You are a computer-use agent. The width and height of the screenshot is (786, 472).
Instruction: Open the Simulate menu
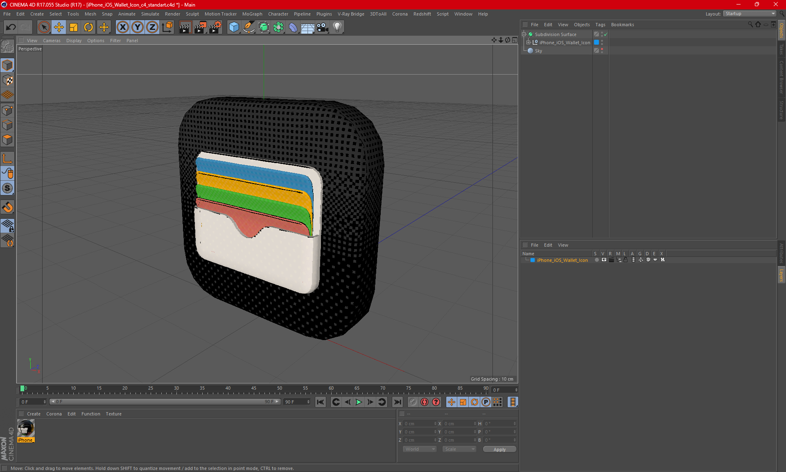150,14
